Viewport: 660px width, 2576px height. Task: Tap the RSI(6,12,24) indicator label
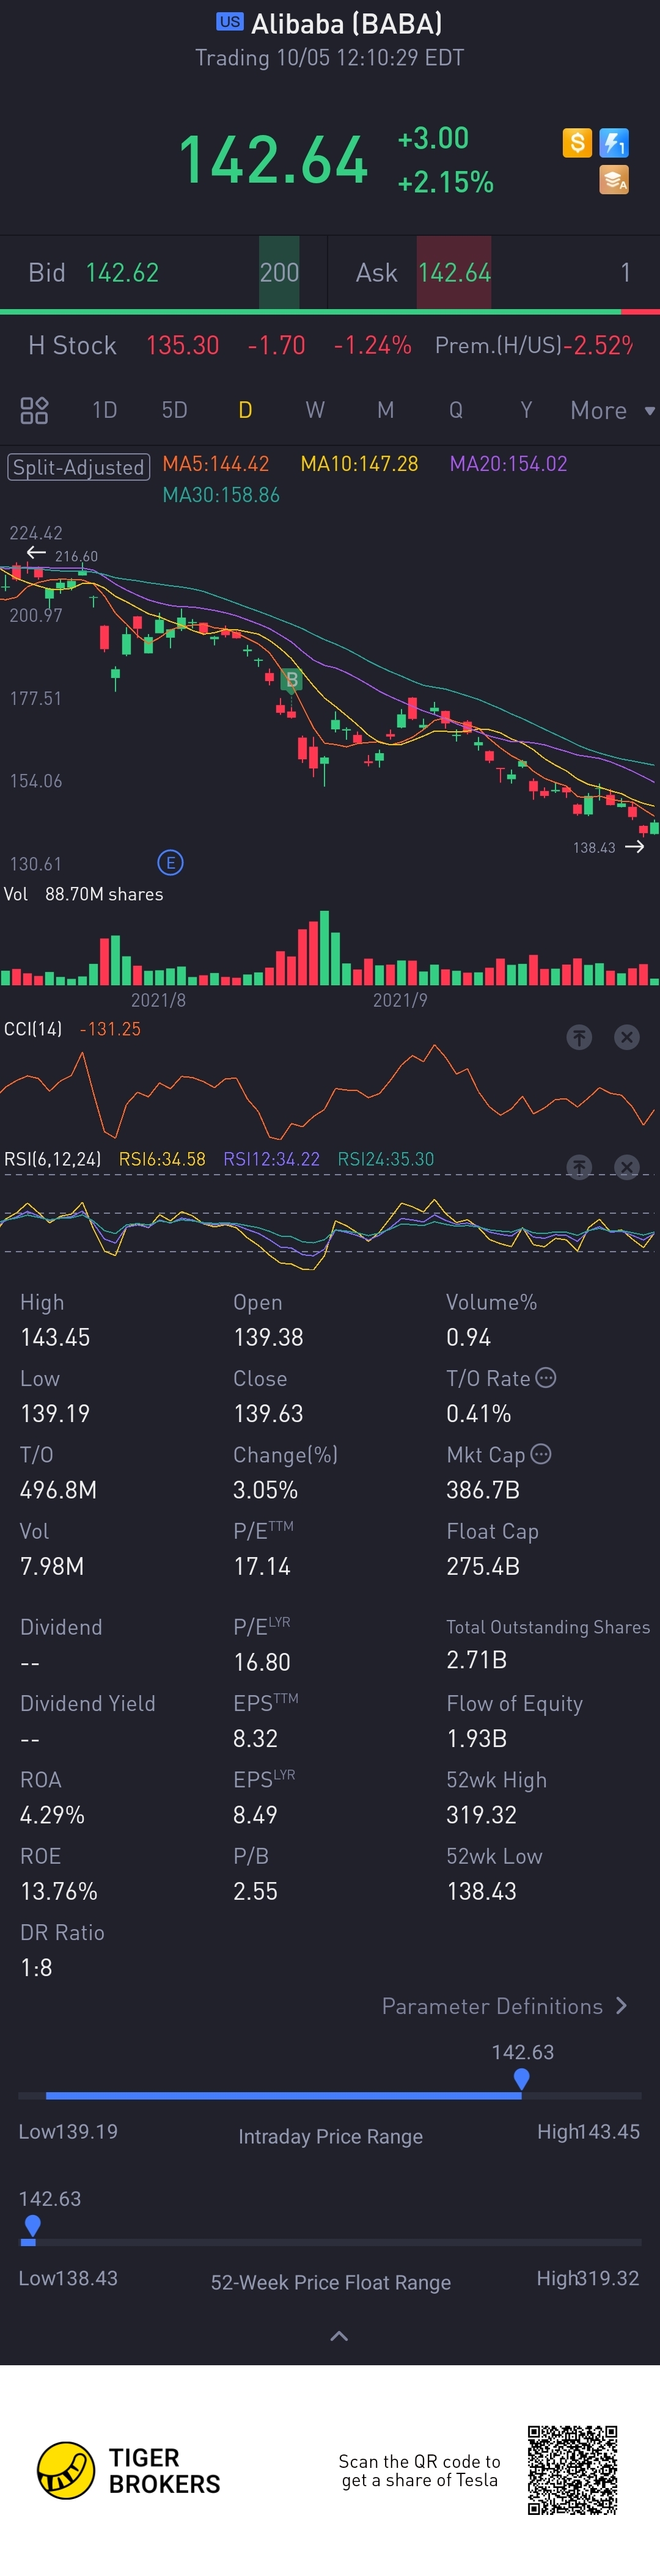53,1159
